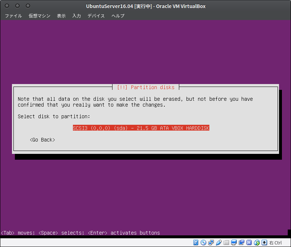Activate the Go Back button
291x247 pixels.
[x=42, y=140]
